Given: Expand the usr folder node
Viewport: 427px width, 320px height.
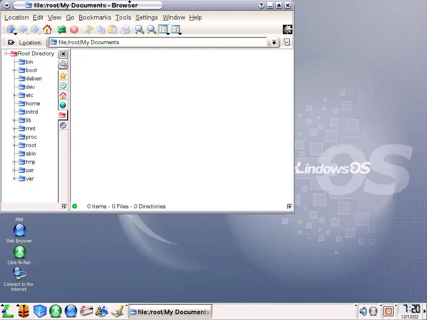Looking at the screenshot, I should coord(15,170).
